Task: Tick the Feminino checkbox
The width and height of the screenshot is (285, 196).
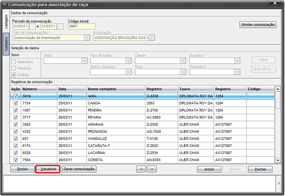Action: coord(14,68)
